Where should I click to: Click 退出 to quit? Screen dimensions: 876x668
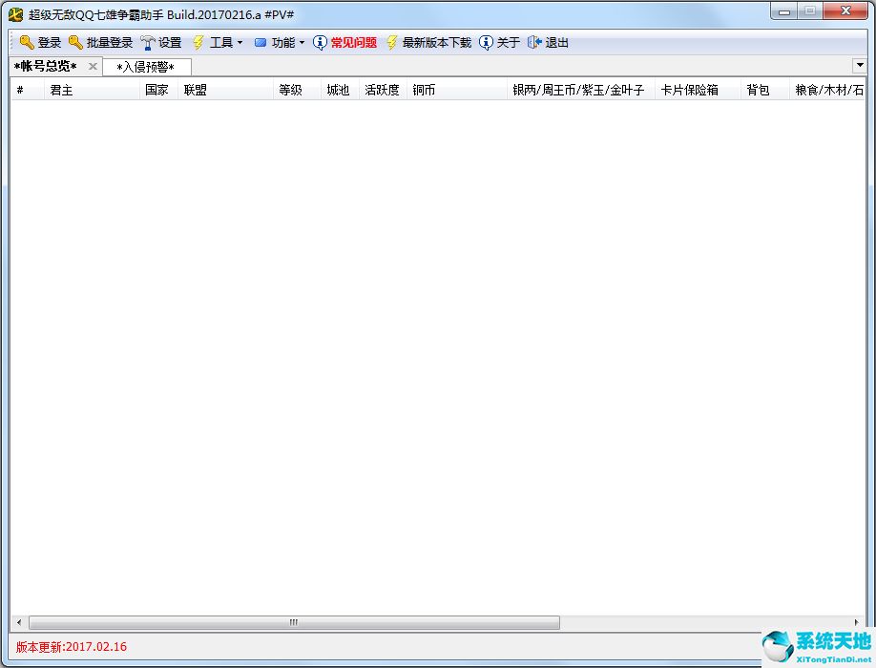(548, 42)
